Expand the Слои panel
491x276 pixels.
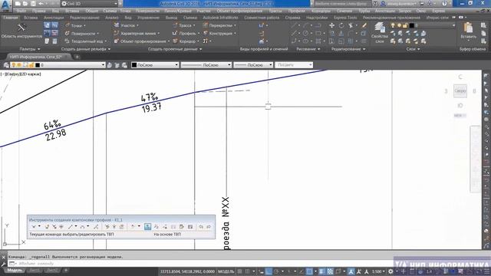[413, 49]
